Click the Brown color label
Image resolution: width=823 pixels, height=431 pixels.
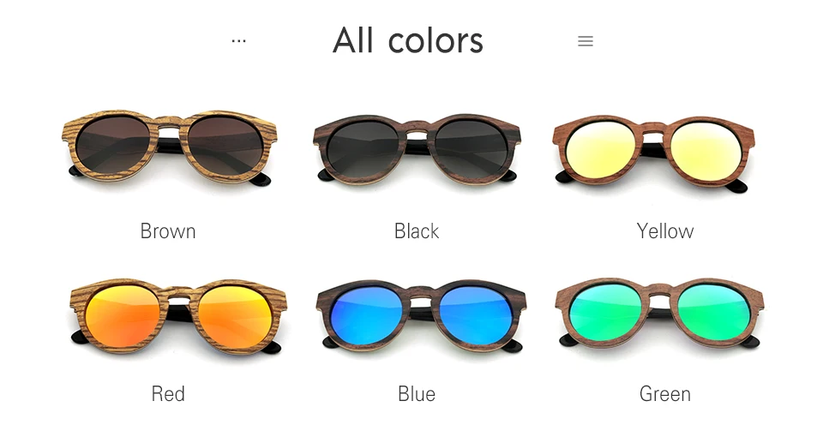[x=168, y=231]
